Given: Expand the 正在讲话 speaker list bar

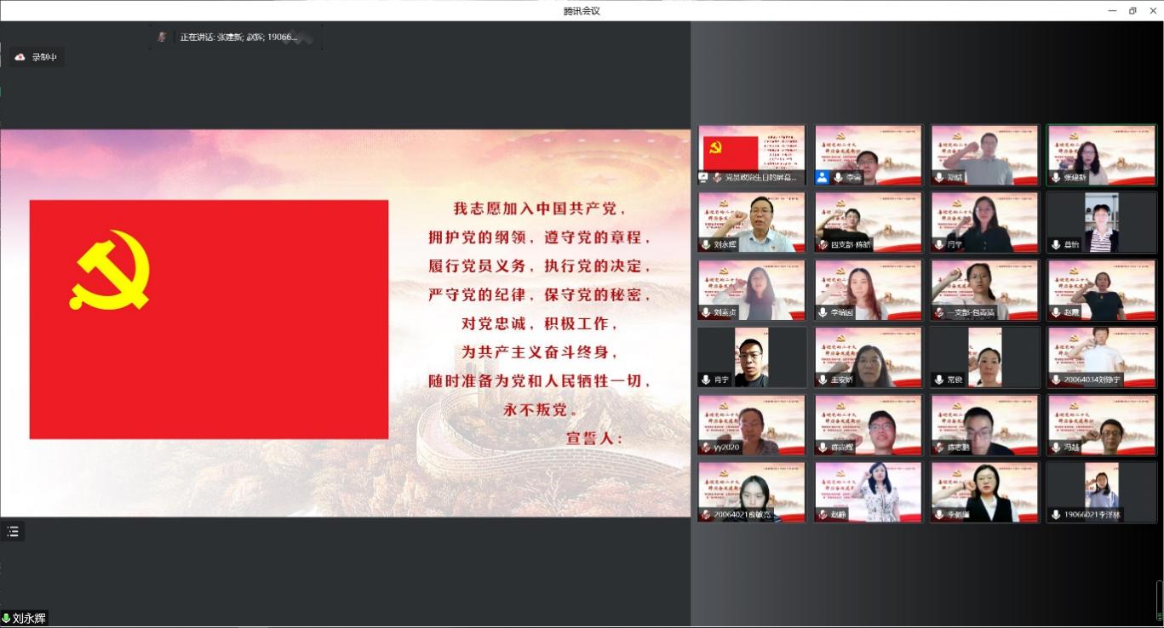Looking at the screenshot, I should (237, 37).
